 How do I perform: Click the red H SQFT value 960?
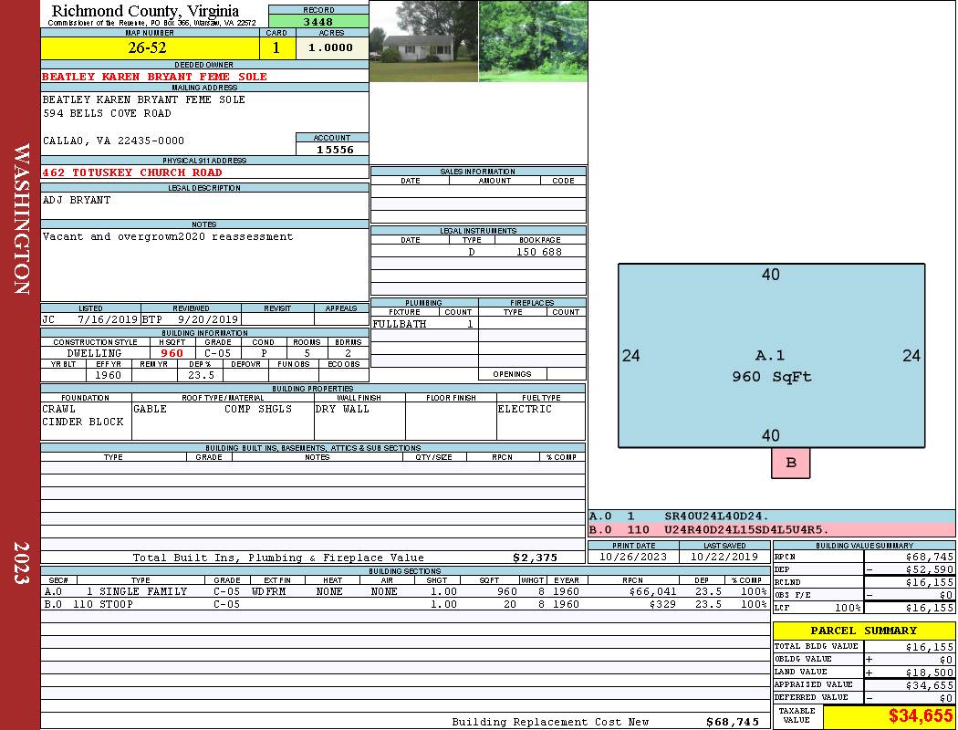[x=172, y=353]
